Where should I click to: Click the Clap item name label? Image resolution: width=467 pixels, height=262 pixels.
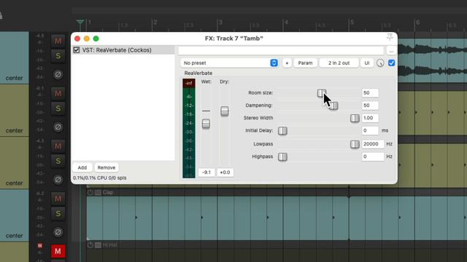[x=108, y=192]
